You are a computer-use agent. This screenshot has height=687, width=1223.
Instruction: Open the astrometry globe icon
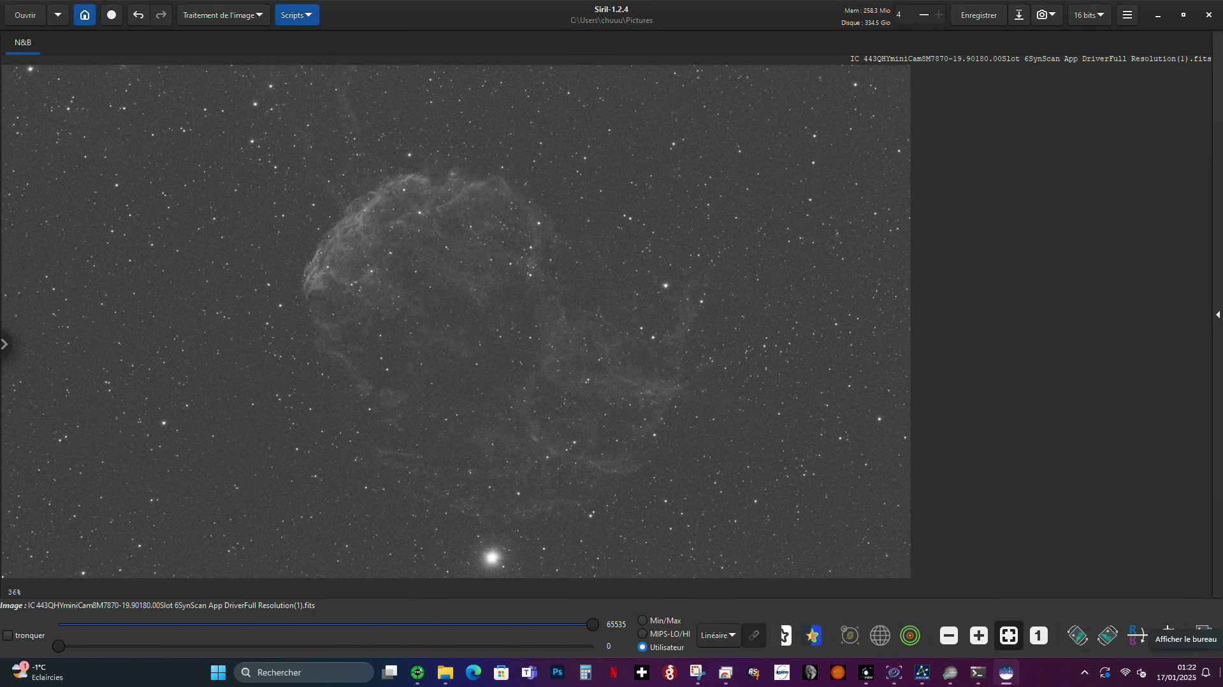click(x=879, y=635)
